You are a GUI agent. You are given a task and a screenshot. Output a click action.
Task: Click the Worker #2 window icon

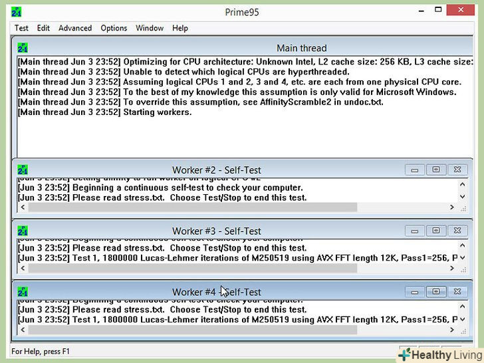tap(23, 170)
